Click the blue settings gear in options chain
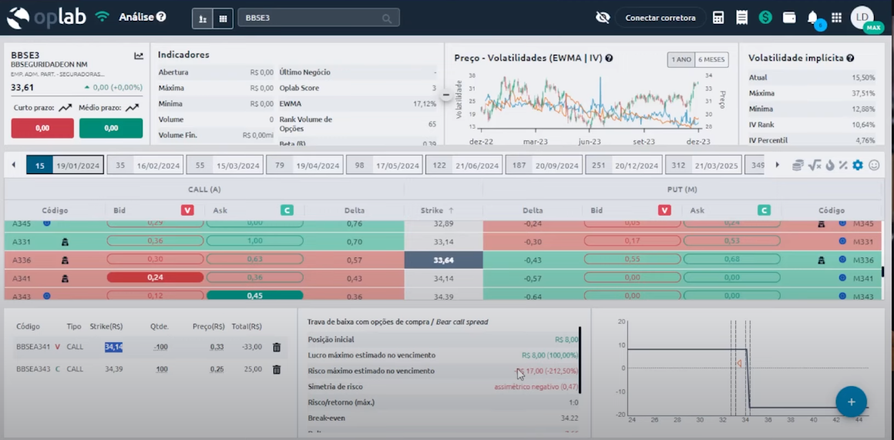This screenshot has width=894, height=440. coord(858,165)
